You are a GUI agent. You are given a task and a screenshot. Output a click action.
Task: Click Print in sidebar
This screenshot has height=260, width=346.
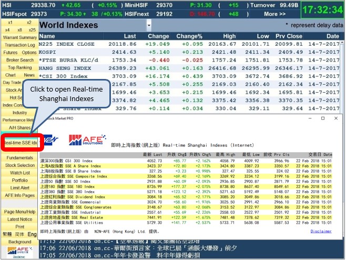[x=19, y=227]
